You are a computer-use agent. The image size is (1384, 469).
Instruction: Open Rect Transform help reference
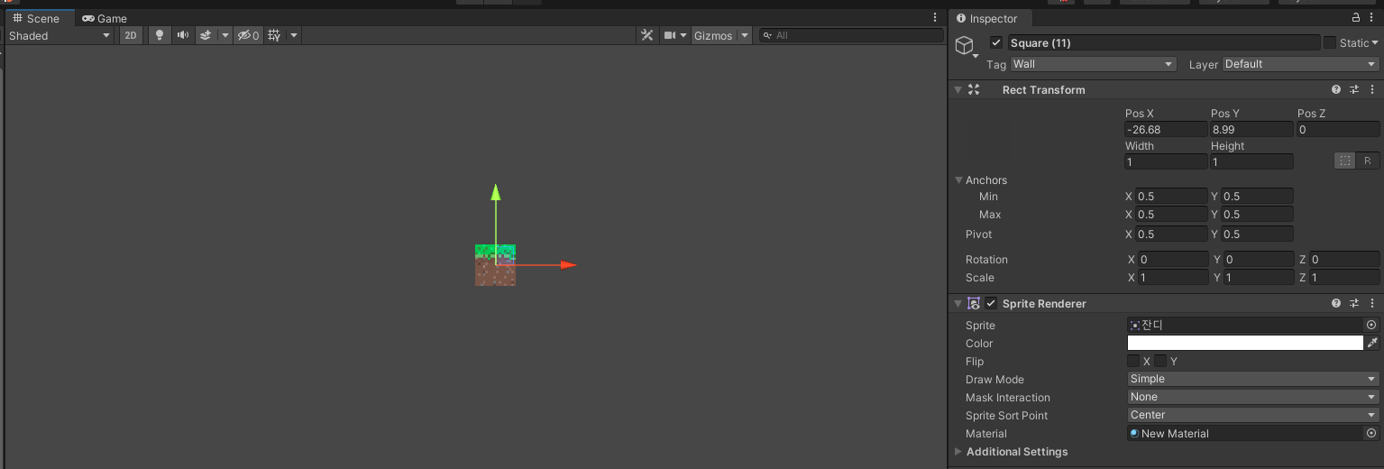[x=1336, y=89]
